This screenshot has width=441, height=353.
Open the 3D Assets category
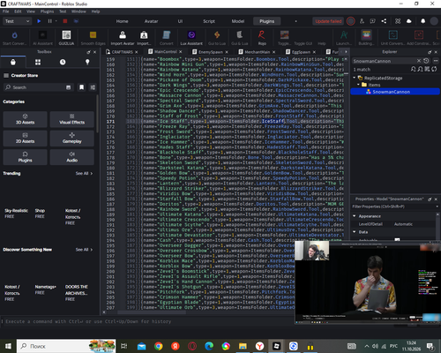click(25, 119)
